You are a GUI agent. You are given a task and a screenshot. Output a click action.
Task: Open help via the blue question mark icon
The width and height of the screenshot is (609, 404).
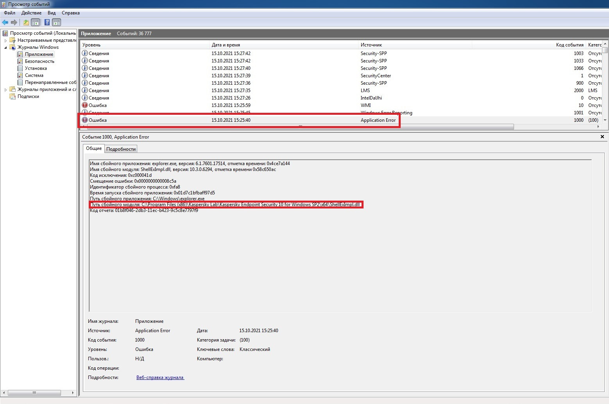[x=47, y=22]
